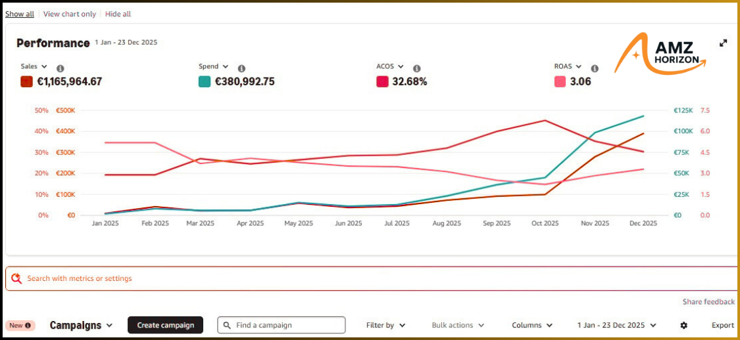Viewport: 740px width, 340px height.
Task: Select the Show all view option
Action: tap(20, 14)
